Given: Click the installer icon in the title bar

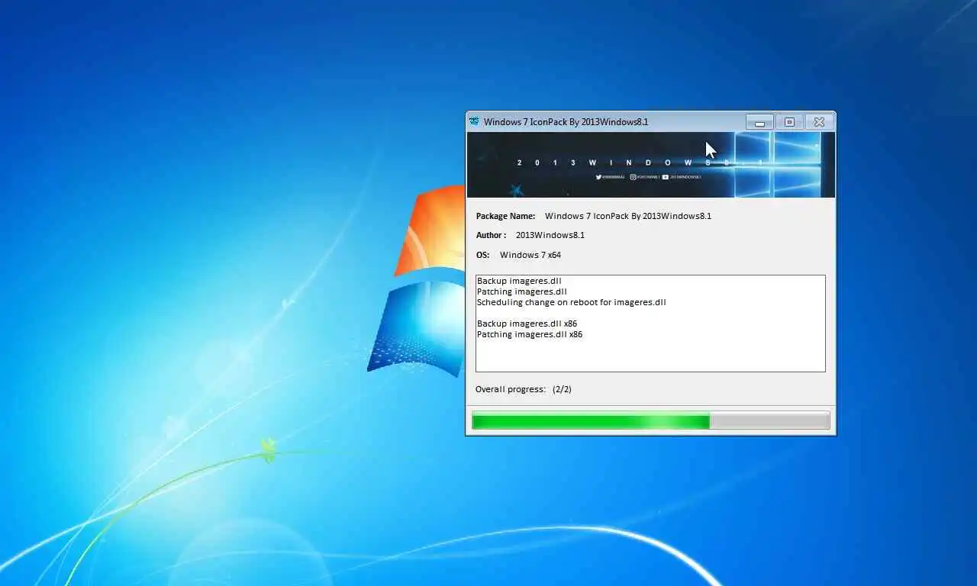Looking at the screenshot, I should pos(474,121).
